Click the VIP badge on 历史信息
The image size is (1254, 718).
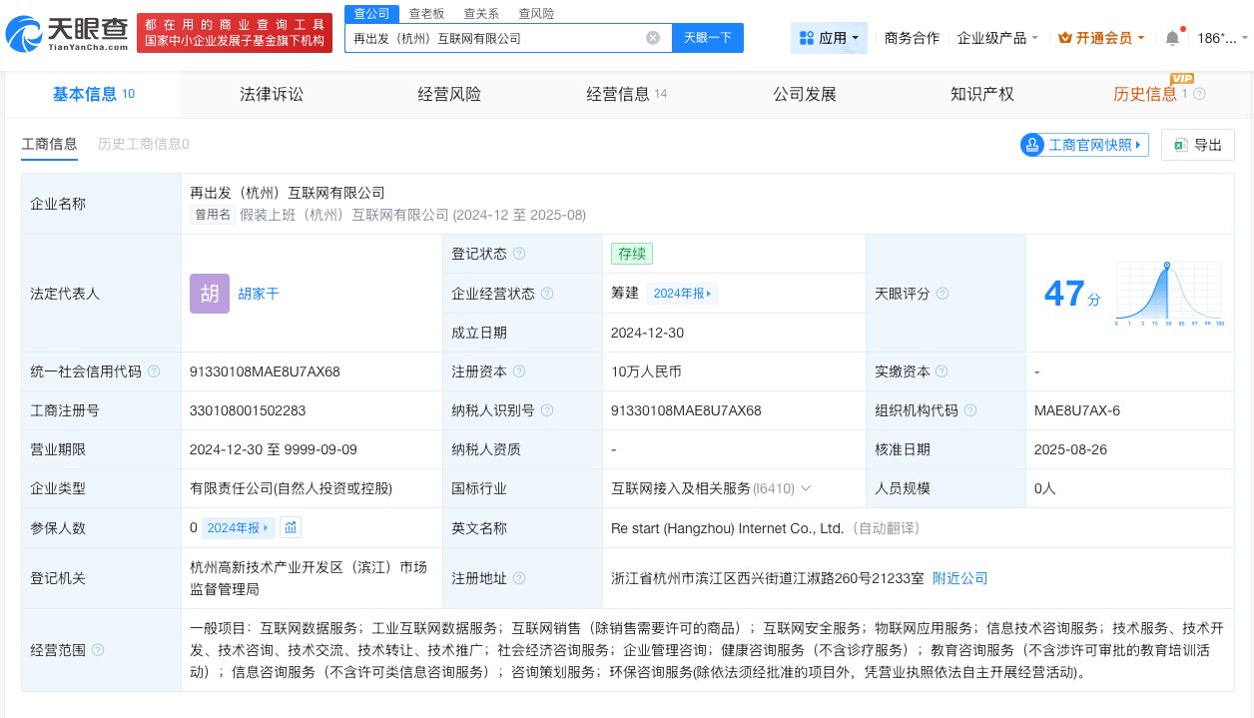pos(1181,76)
